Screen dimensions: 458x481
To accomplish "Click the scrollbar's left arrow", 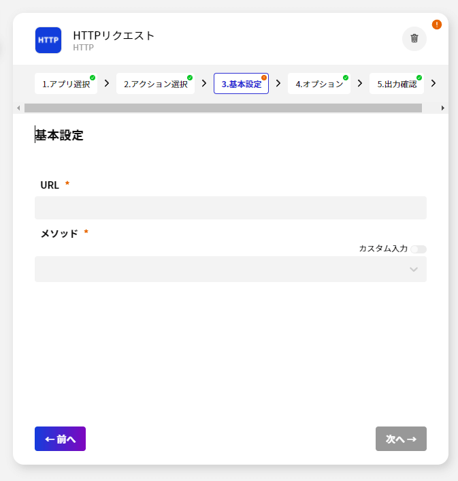I will [x=18, y=108].
